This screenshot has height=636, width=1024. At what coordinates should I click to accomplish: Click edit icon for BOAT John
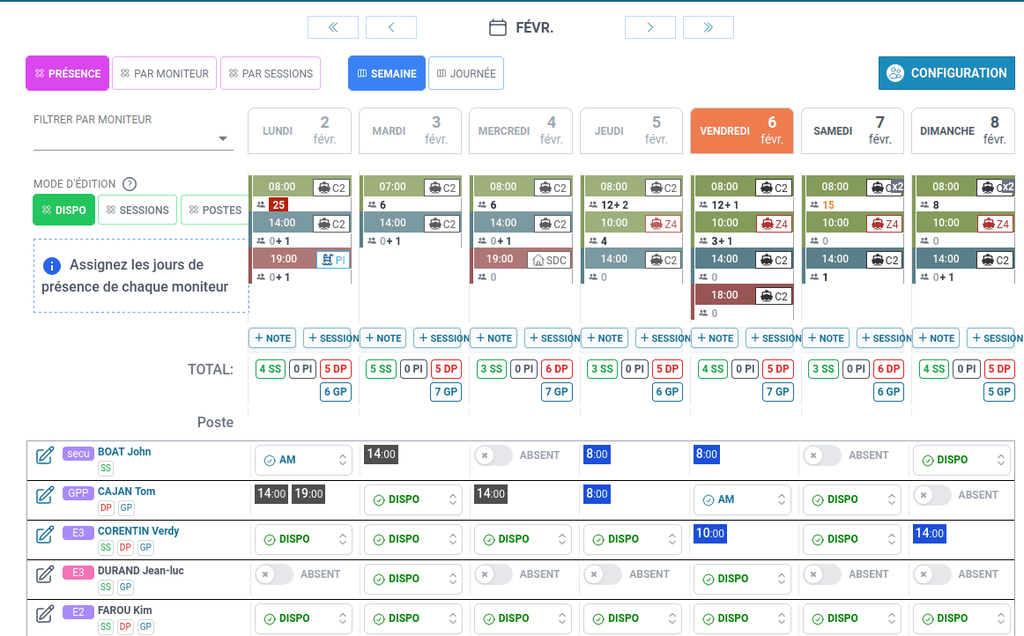[x=45, y=455]
